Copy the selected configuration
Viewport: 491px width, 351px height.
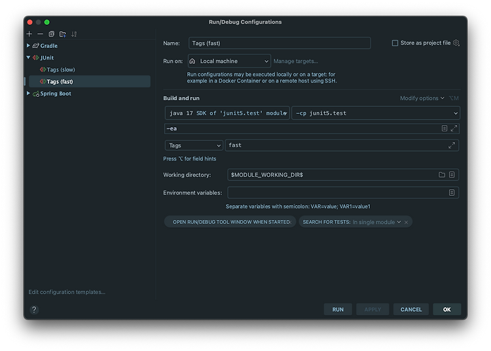(x=51, y=34)
